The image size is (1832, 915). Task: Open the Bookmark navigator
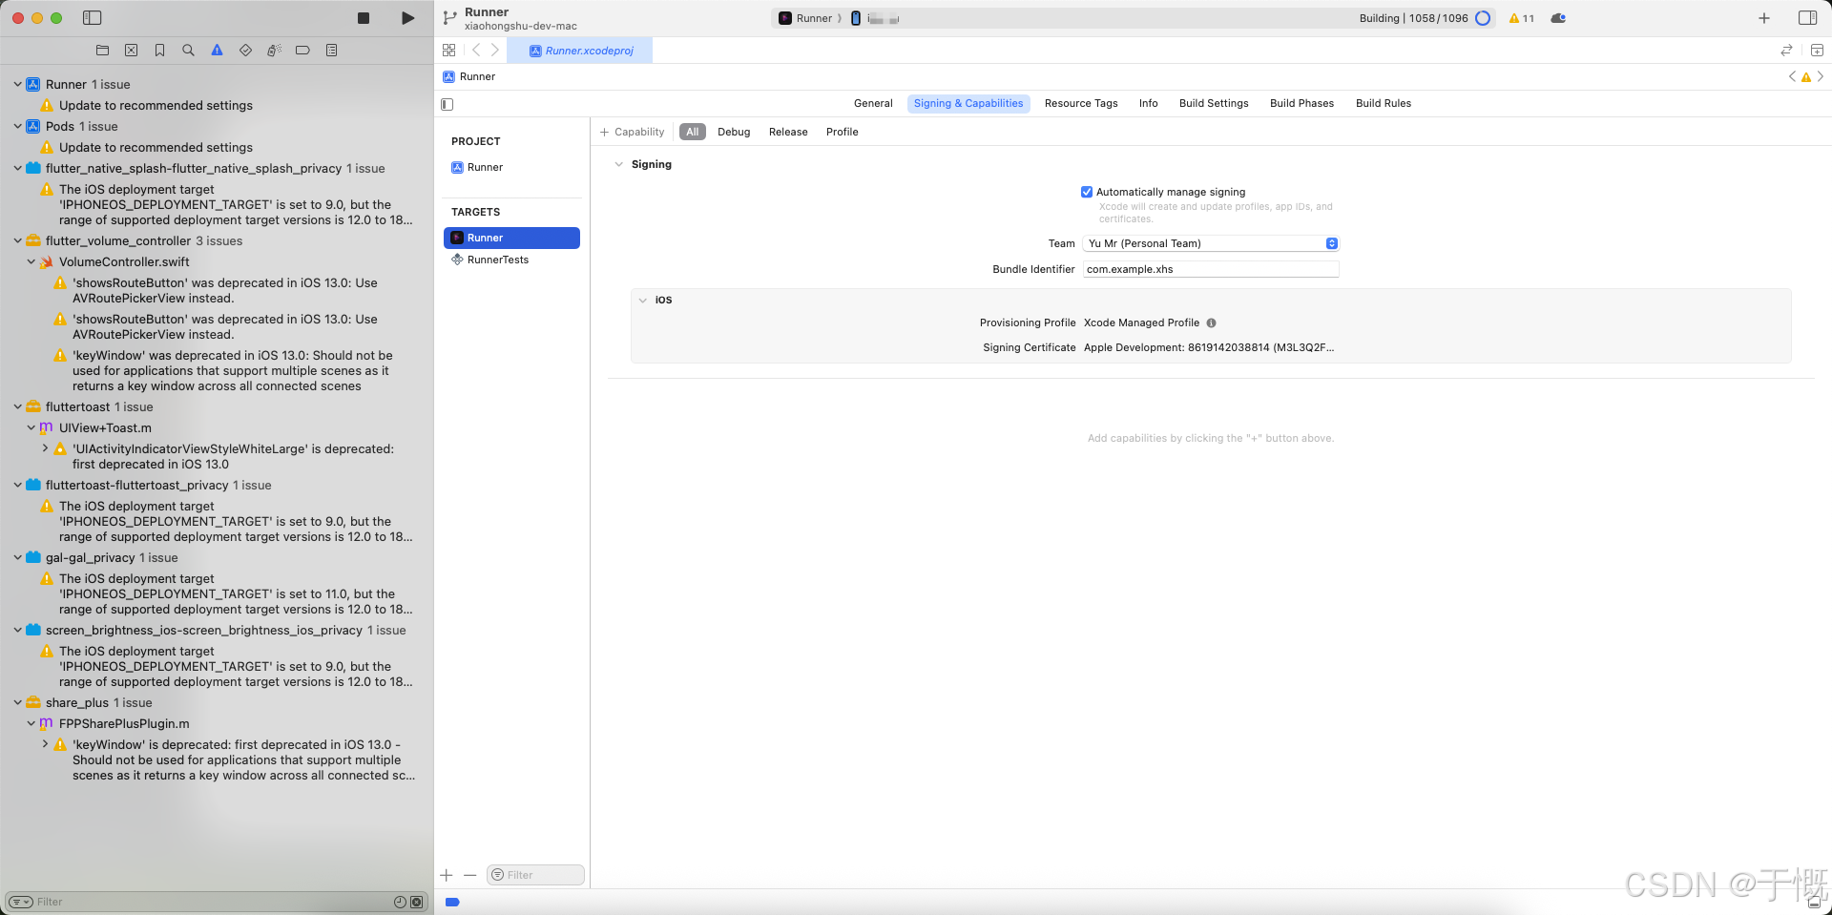[160, 51]
